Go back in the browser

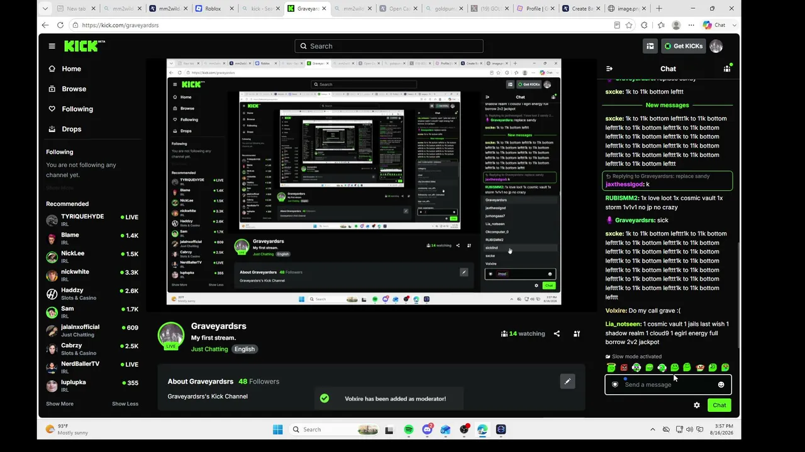tap(45, 25)
